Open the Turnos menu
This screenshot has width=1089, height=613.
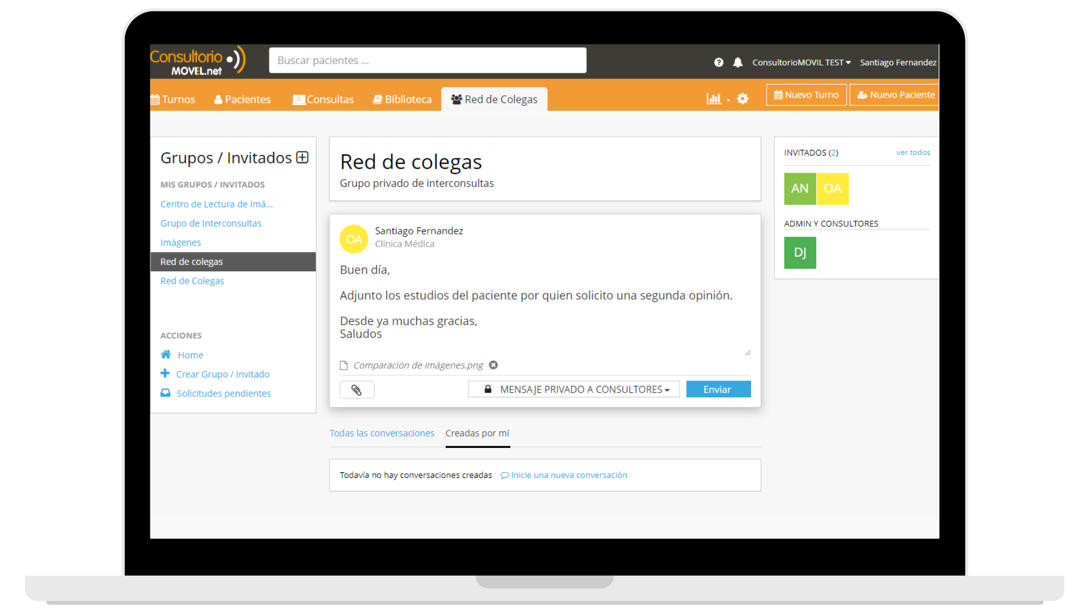coord(173,99)
